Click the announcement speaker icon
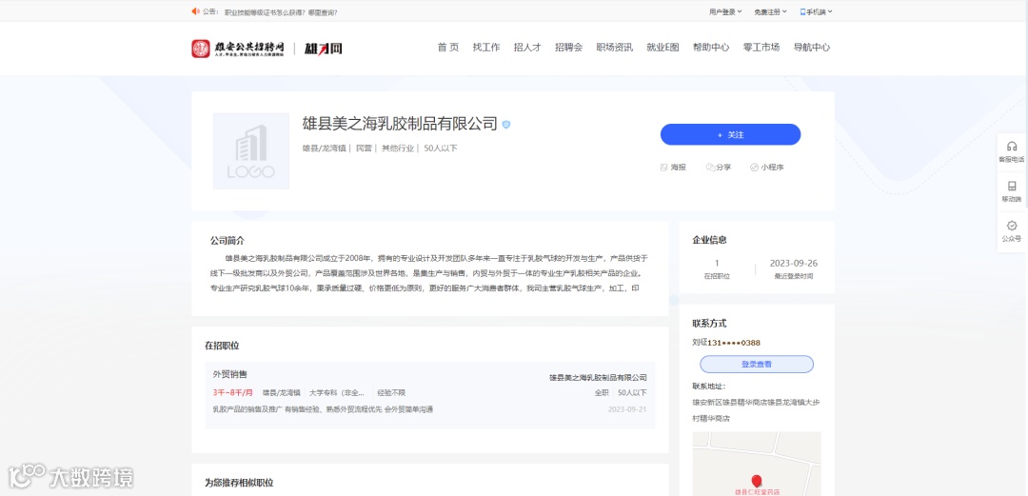 coord(195,11)
